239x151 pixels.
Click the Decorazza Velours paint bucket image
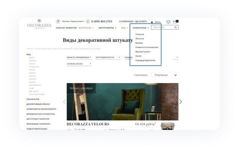[x=167, y=126]
